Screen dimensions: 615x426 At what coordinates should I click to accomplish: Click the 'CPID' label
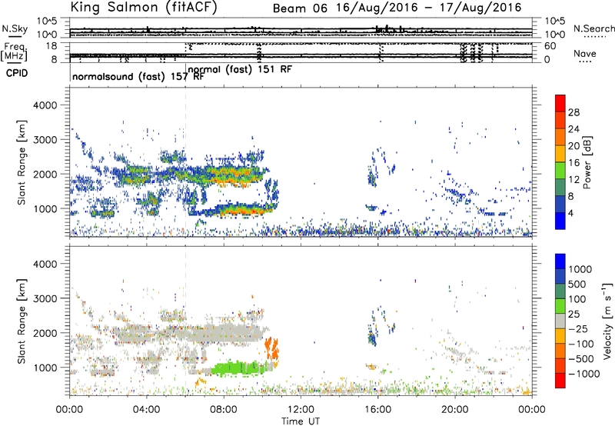tap(17, 73)
